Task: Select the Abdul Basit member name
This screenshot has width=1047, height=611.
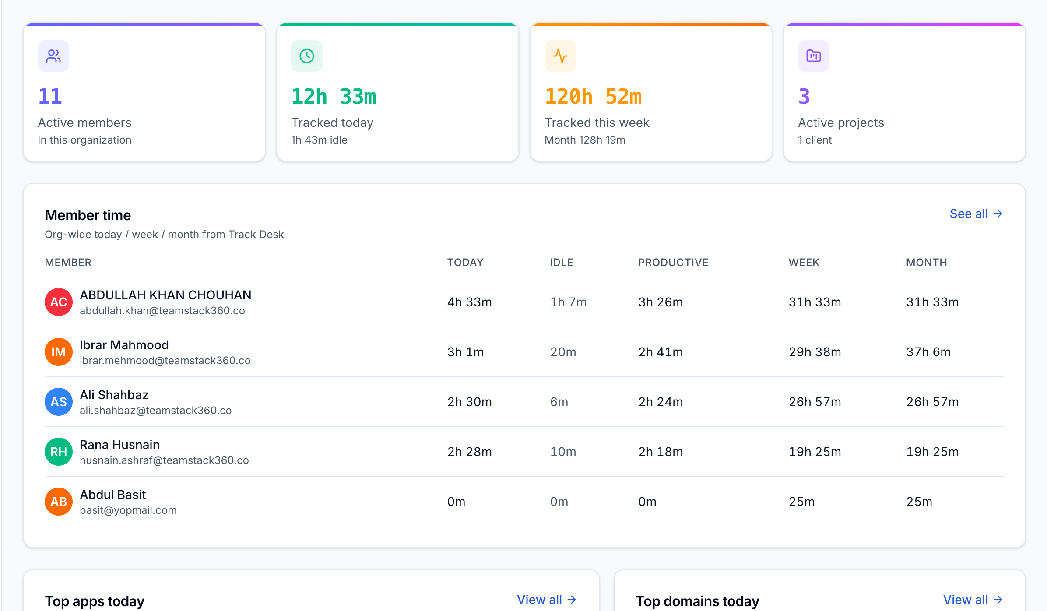Action: coord(113,495)
